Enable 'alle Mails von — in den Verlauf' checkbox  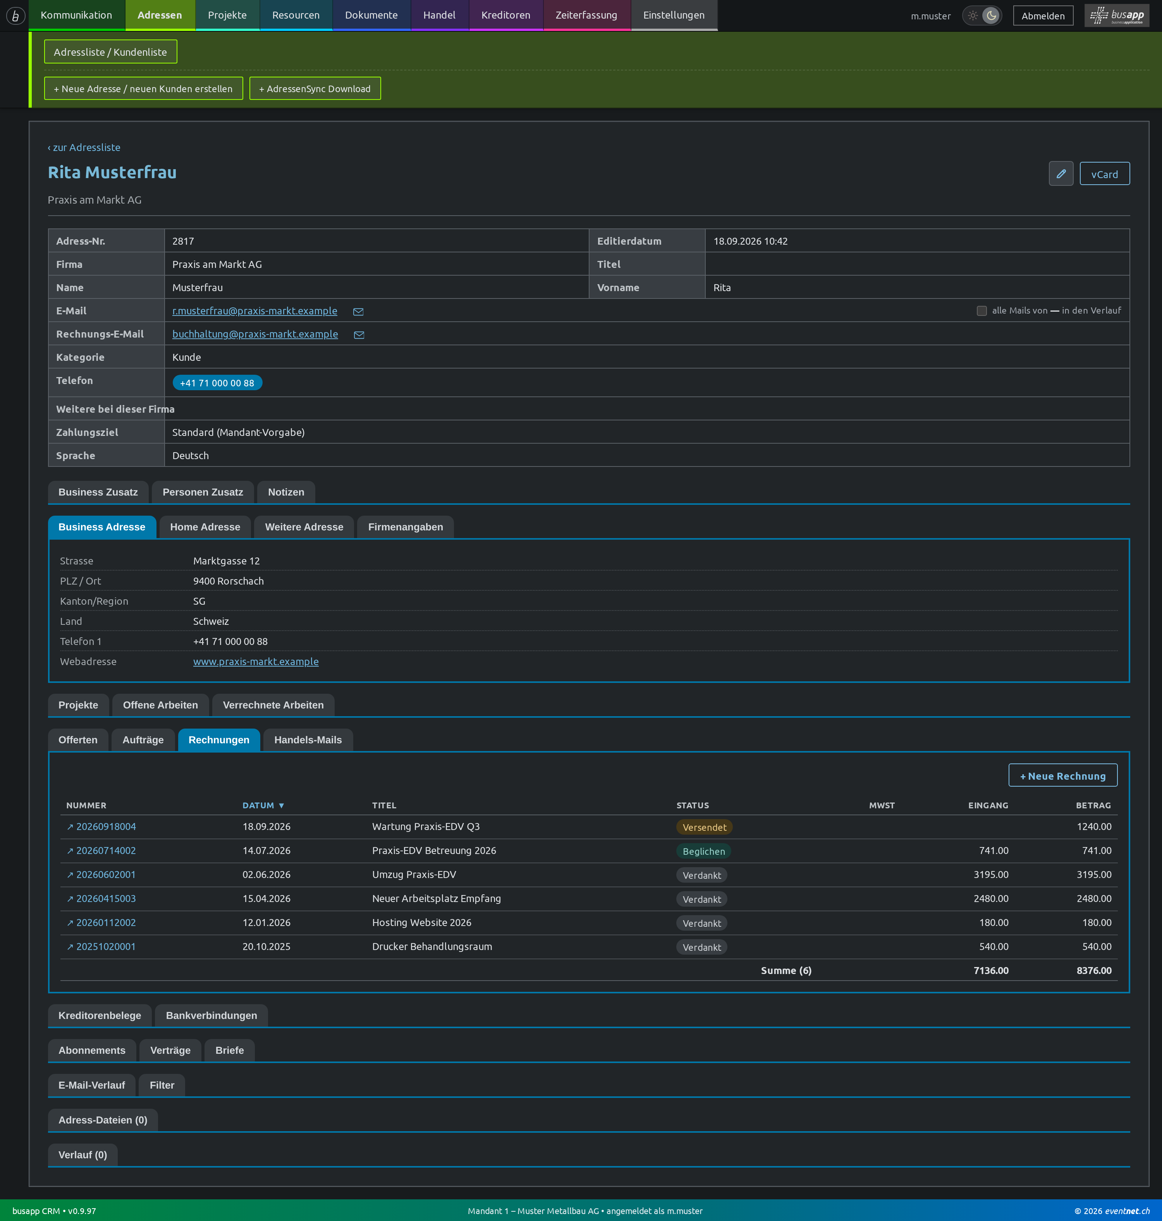point(982,311)
